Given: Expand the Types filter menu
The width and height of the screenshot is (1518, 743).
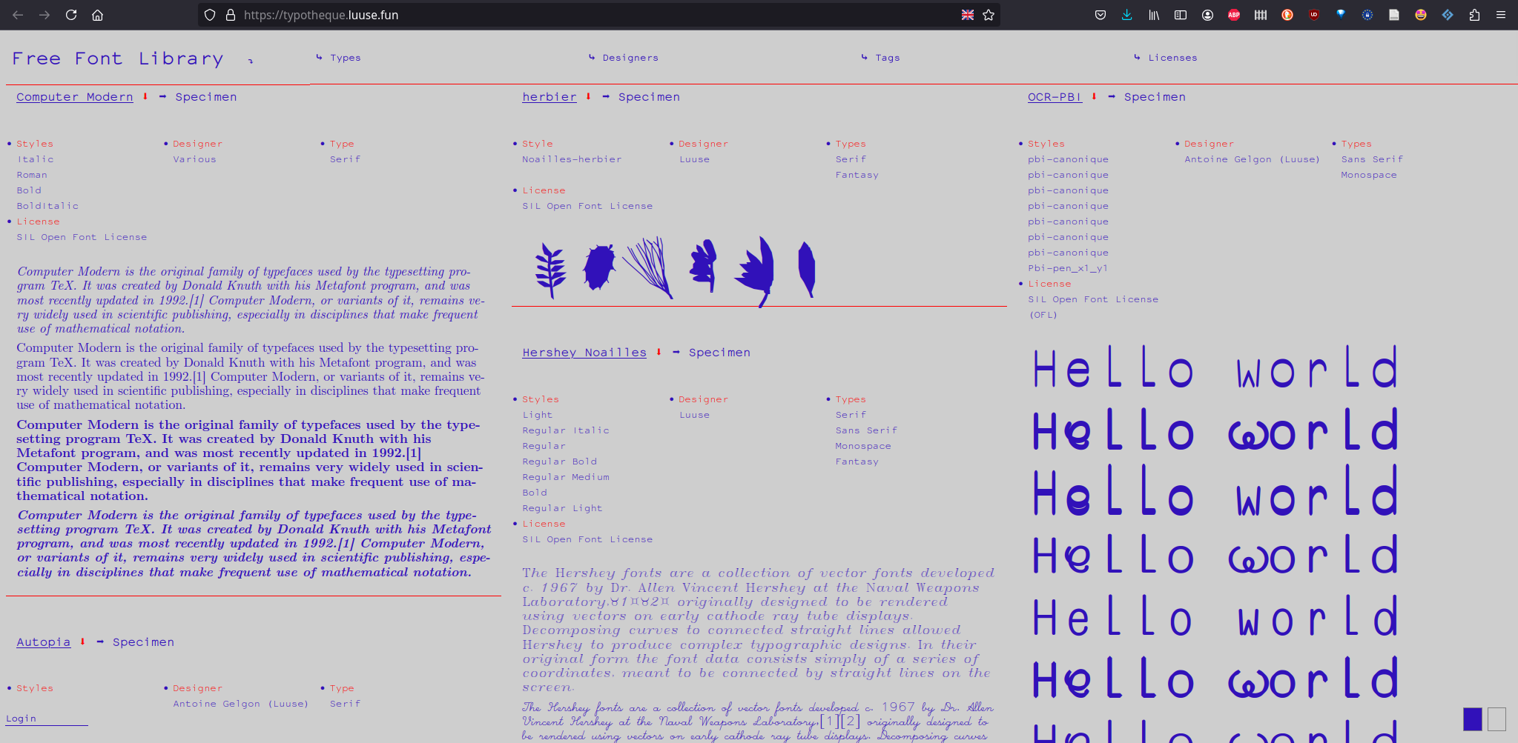Looking at the screenshot, I should (345, 58).
